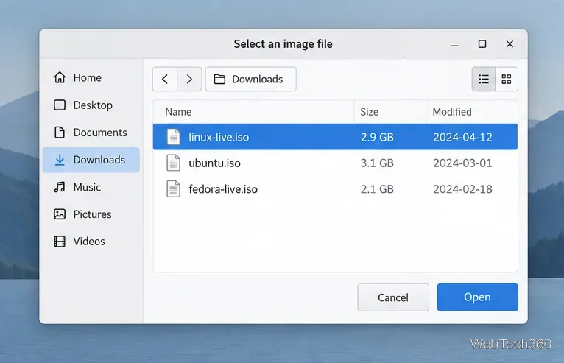Close the Select an image file dialog
The width and height of the screenshot is (564, 363).
510,44
